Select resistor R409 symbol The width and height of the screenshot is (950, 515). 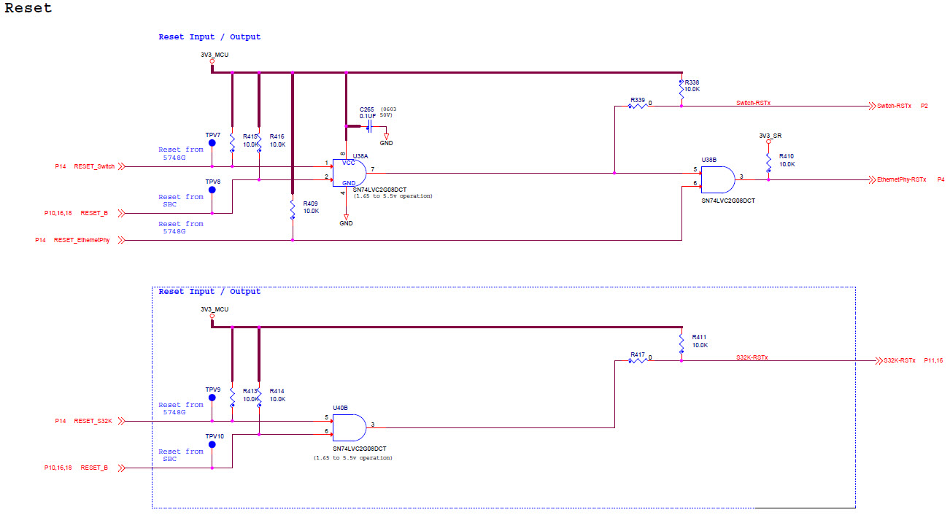pos(293,209)
